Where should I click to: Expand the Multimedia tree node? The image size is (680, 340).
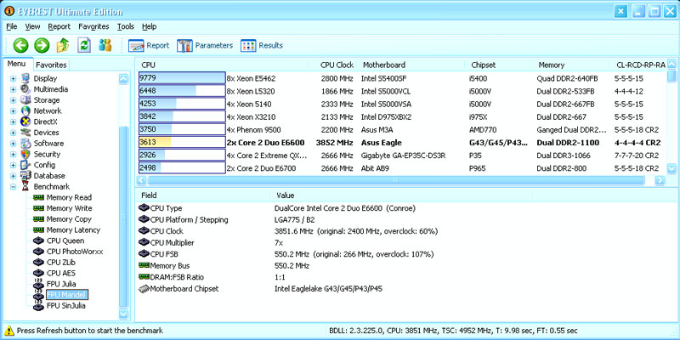pos(13,89)
